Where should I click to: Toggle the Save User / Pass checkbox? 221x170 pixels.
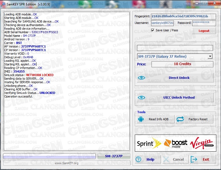coord(152,30)
